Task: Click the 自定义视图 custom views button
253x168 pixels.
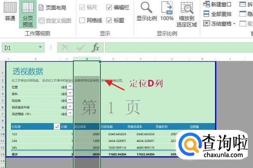Action: tap(55, 21)
